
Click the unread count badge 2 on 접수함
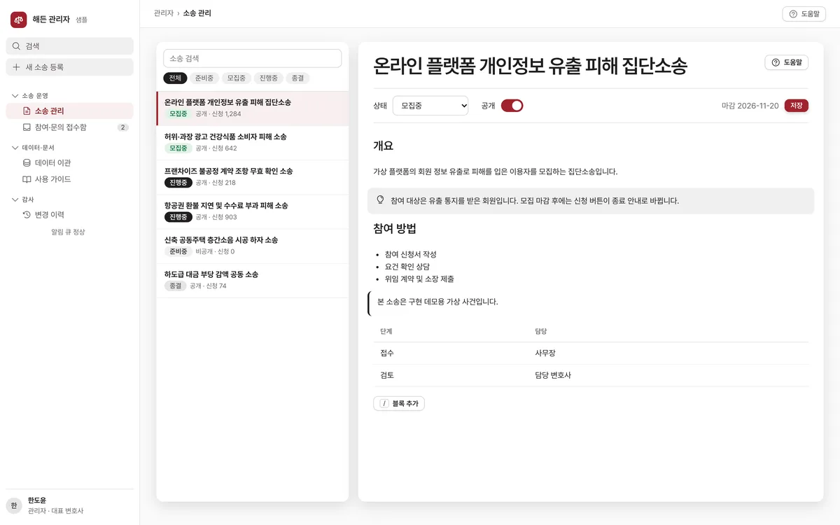tap(122, 127)
